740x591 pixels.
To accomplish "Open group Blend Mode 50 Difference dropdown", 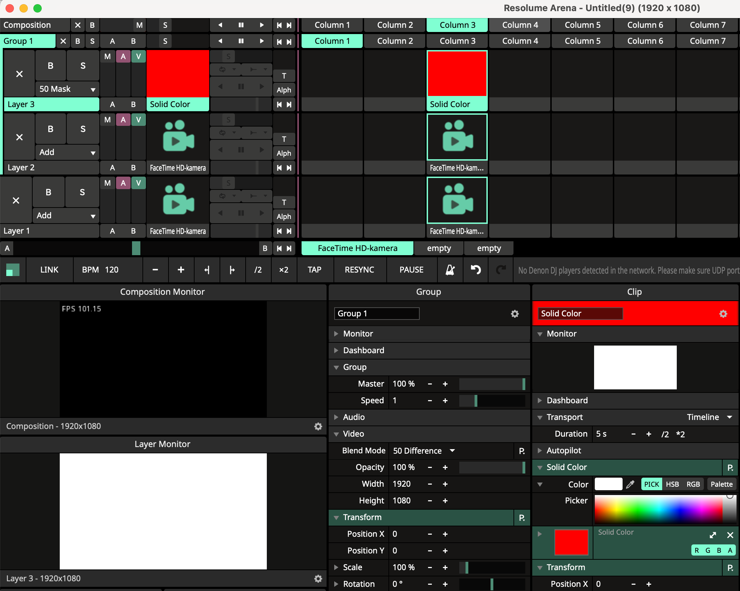I will pyautogui.click(x=424, y=451).
